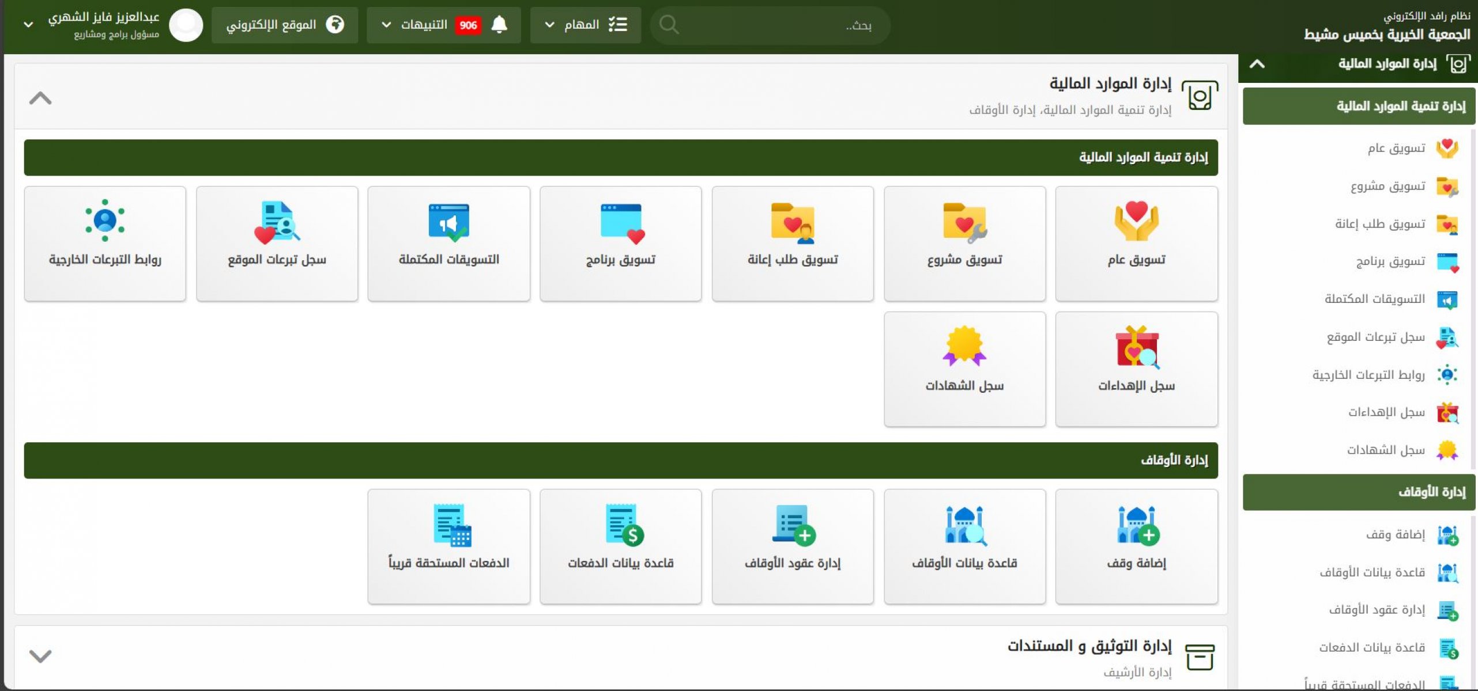Expand the إدارة التوثيق و المستندات section

(x=40, y=656)
